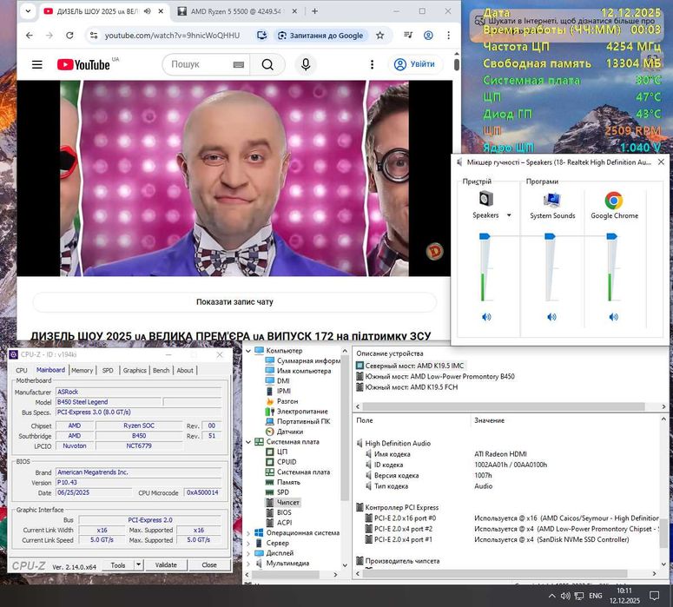The image size is (673, 607).
Task: Open the Bench tab in CPU-Z
Action: (162, 370)
